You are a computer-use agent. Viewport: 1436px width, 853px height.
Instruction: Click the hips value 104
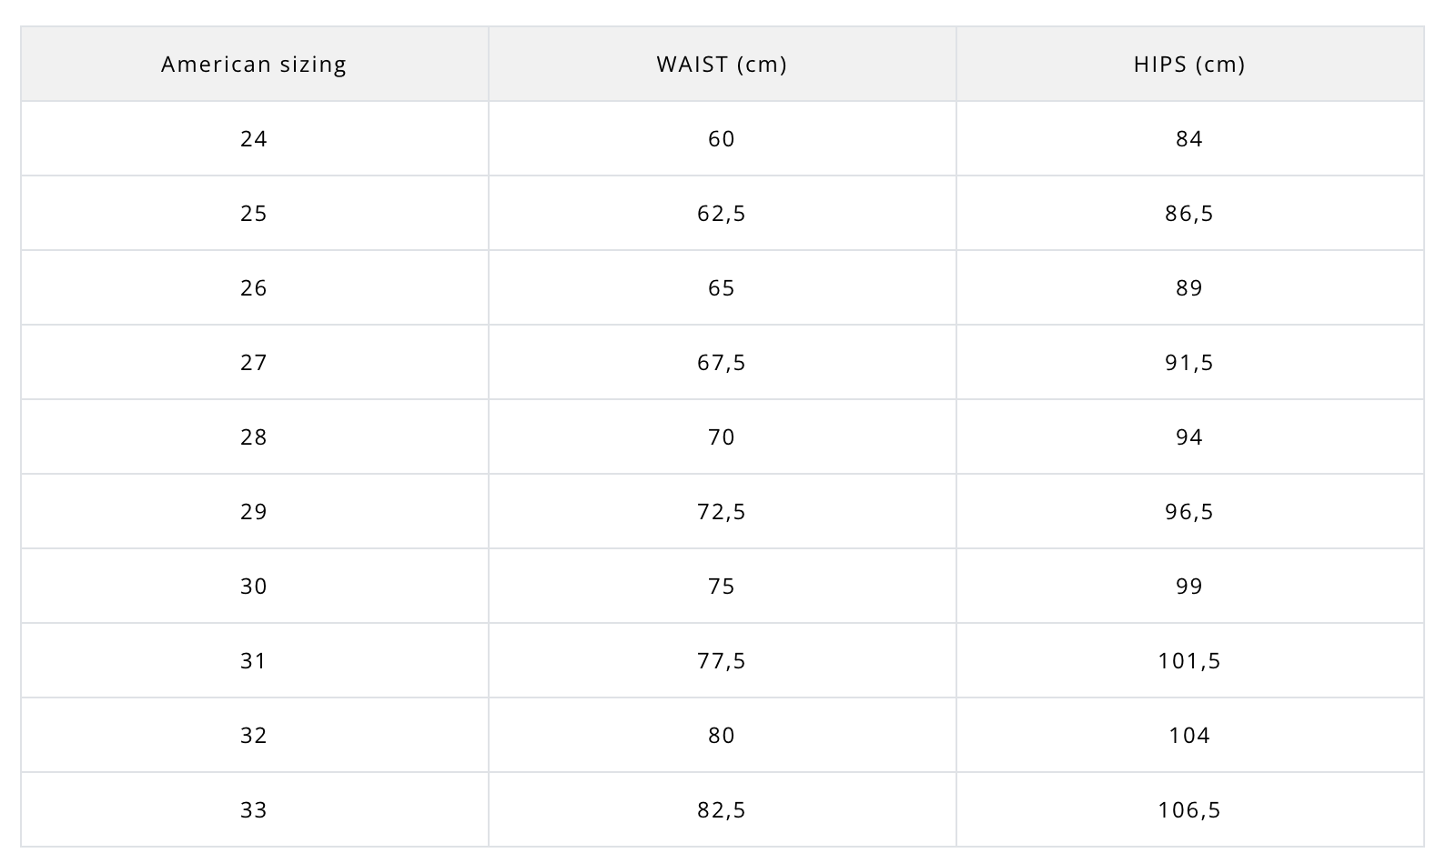click(1189, 735)
